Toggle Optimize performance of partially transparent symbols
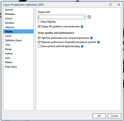 [39, 42]
